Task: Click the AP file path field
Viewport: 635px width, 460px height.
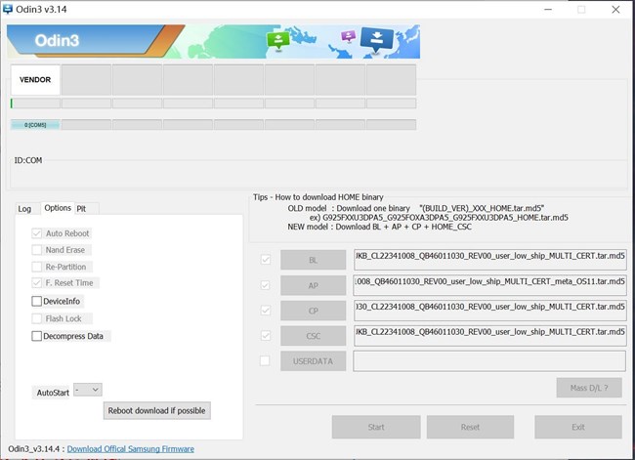Action: click(x=490, y=285)
